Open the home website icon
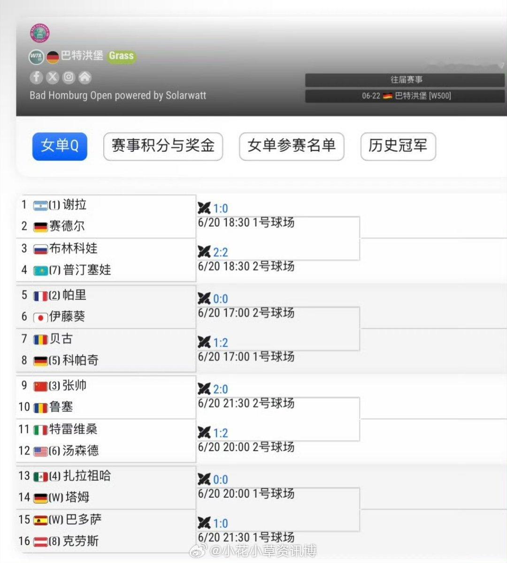 pyautogui.click(x=85, y=77)
